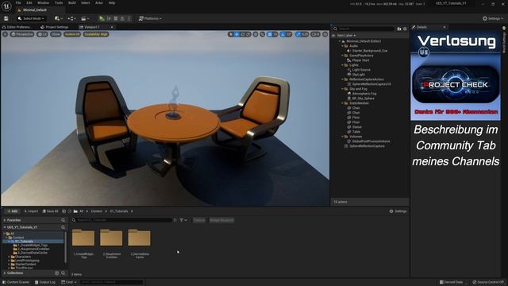Viewport: 508px width, 286px height.
Task: Open the Help menu
Action: tap(112, 3)
